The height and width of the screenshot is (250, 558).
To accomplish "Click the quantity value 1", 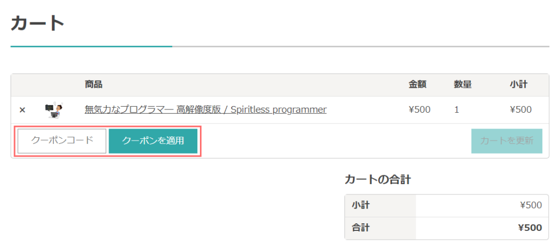I will click(x=457, y=109).
